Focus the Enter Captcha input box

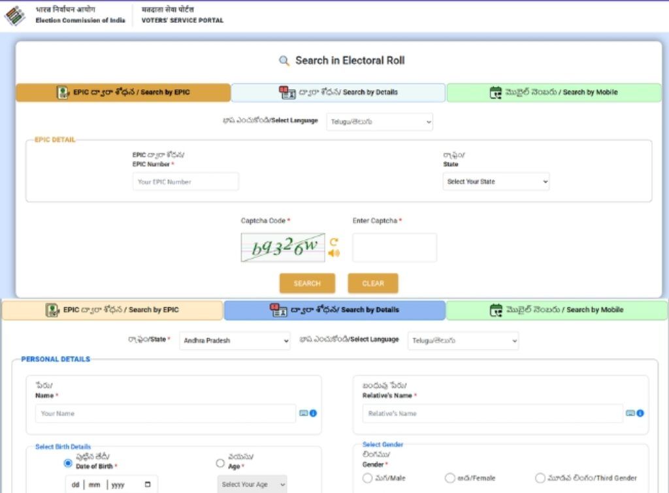[395, 247]
